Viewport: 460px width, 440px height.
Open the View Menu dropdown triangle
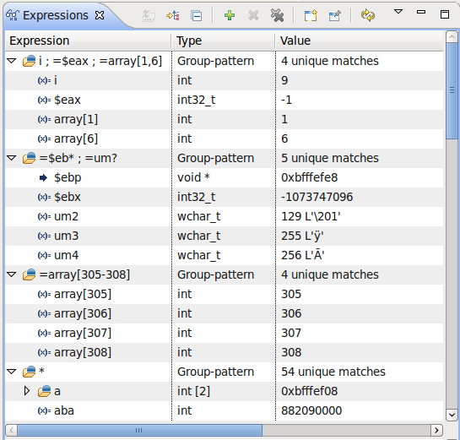pos(398,12)
